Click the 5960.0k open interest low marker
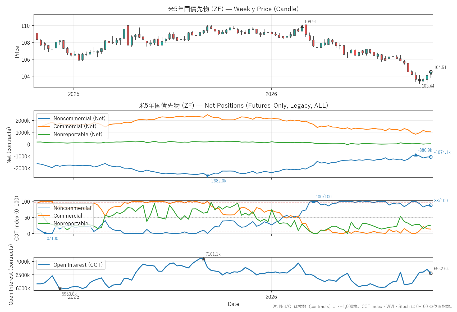 coord(60,289)
